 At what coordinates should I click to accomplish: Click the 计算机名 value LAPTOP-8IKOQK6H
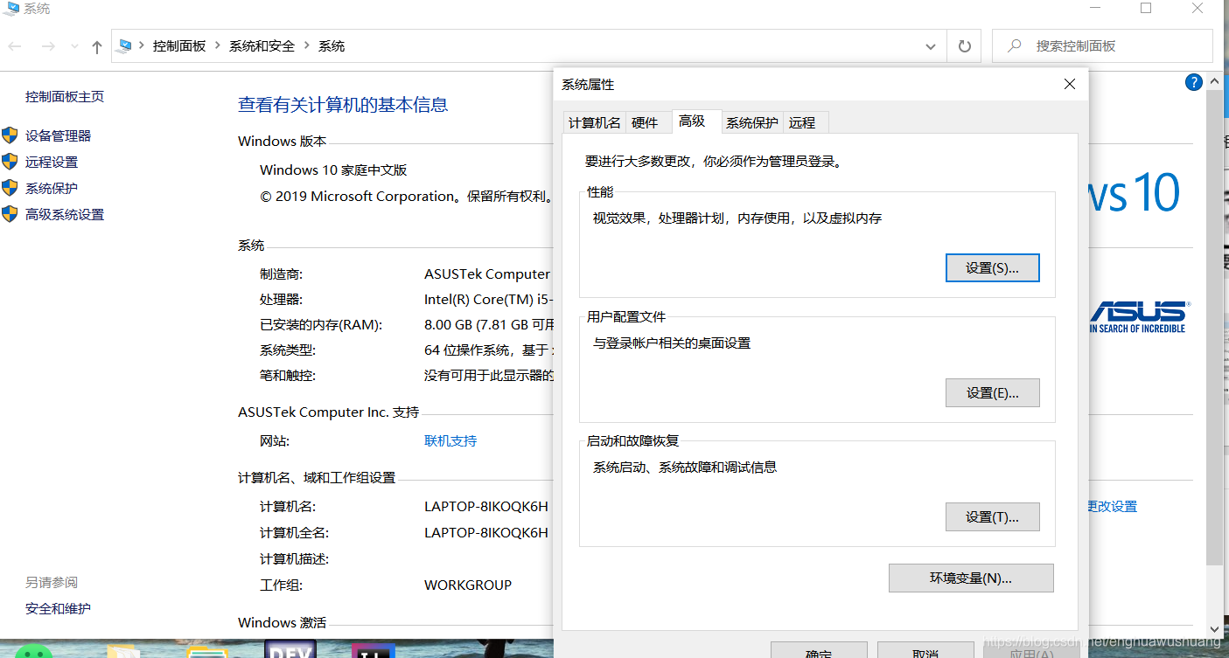tap(486, 506)
